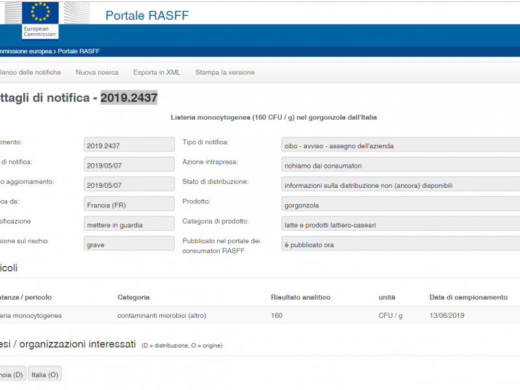Start a Nuova ricerca
The image size is (520, 390).
(97, 72)
